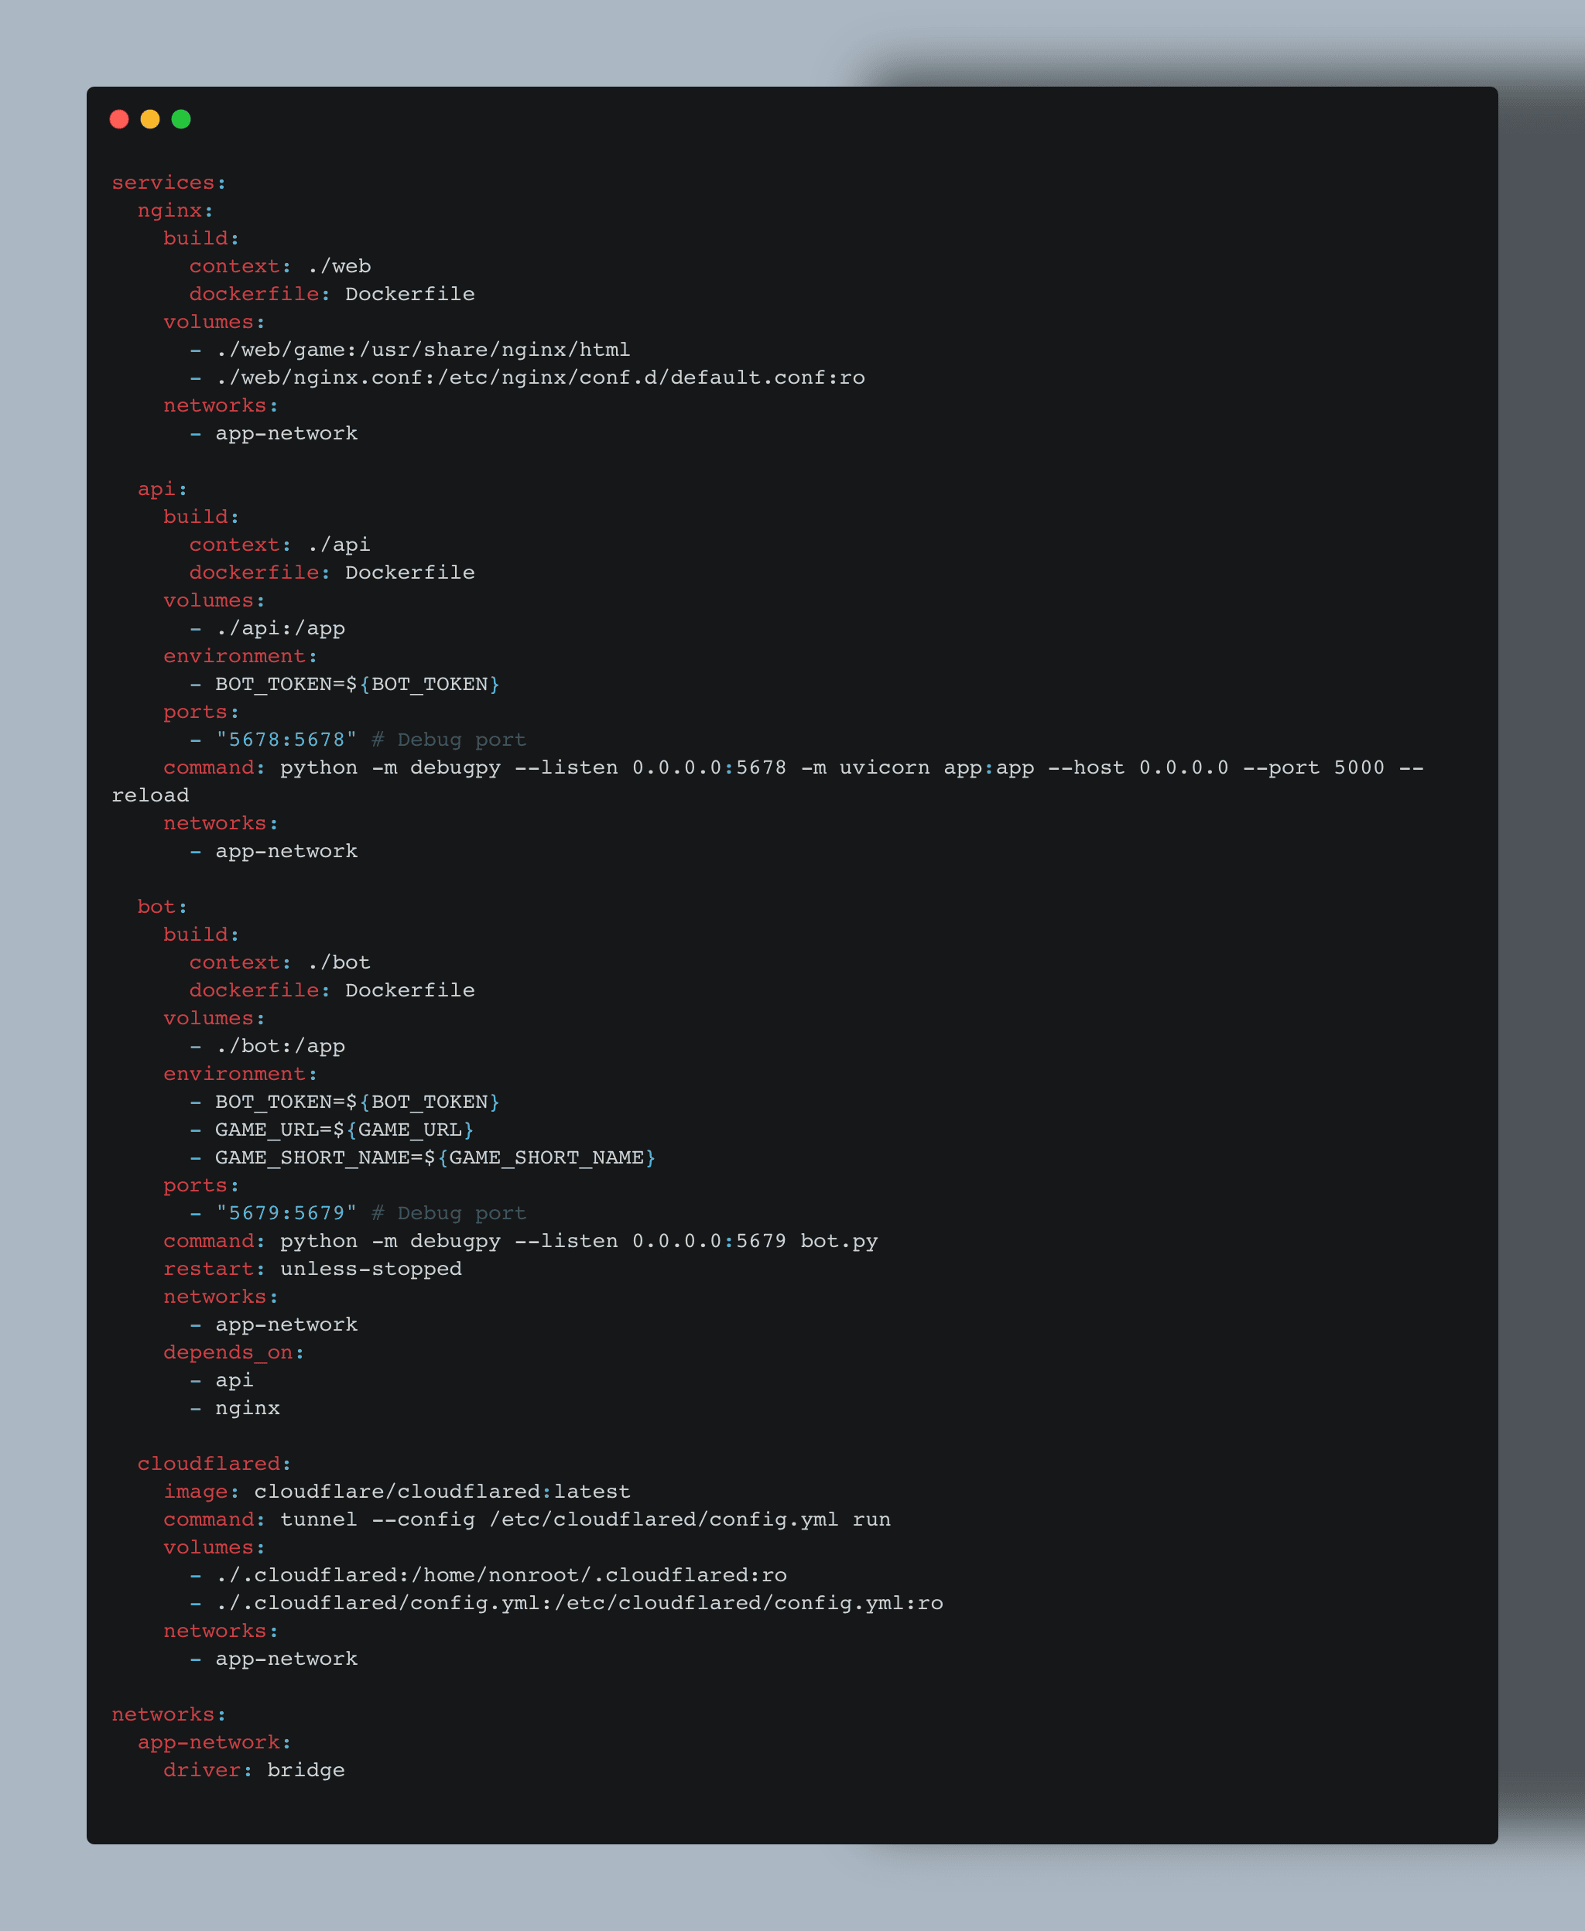Screen dimensions: 1585x1931
Task: Click the 'bot:' service name
Action: pyautogui.click(x=163, y=907)
